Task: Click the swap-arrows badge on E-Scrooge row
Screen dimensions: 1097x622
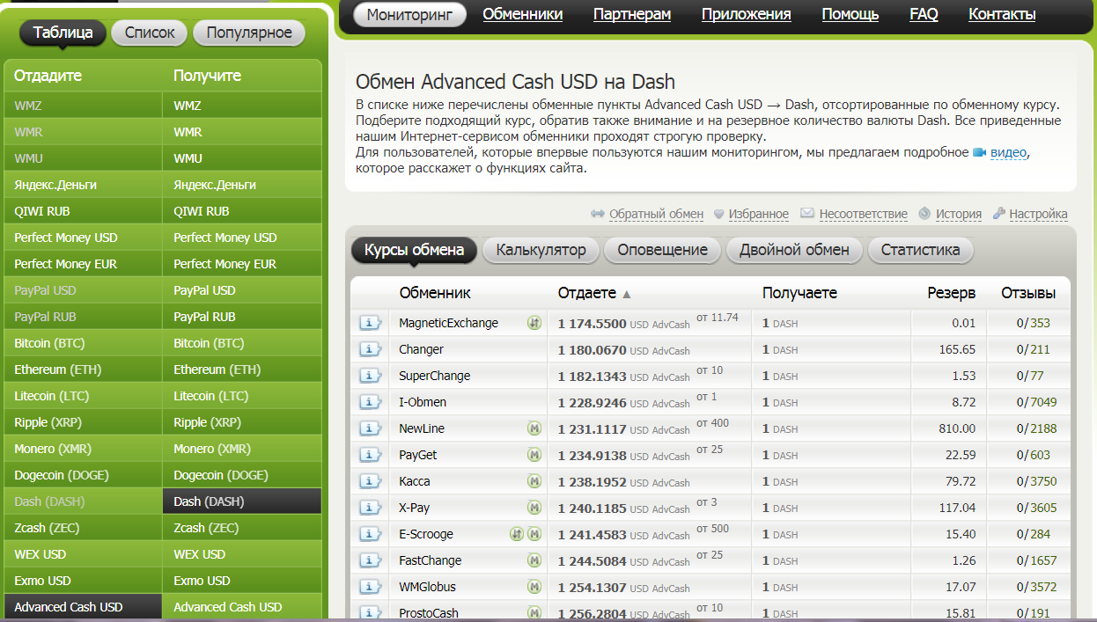Action: (x=518, y=534)
